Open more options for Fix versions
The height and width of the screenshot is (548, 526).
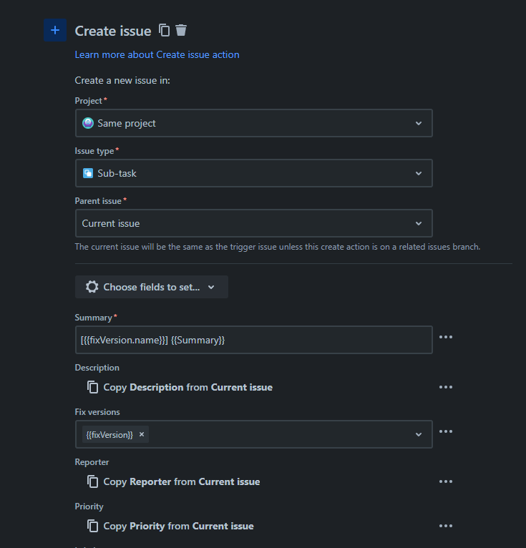pyautogui.click(x=446, y=431)
